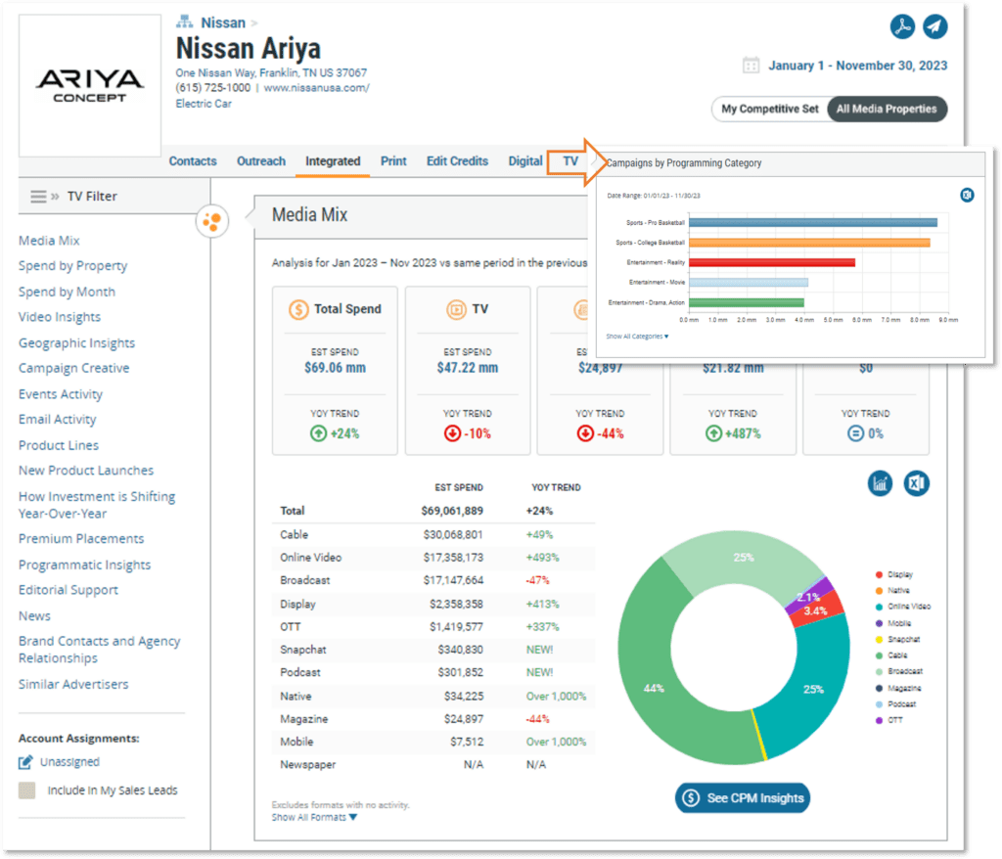Open the Outreach tab
Image resolution: width=1002 pixels, height=859 pixels.
pos(260,161)
